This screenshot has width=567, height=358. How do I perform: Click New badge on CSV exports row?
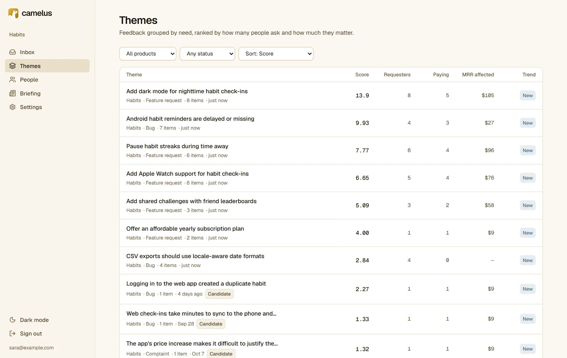pyautogui.click(x=528, y=260)
